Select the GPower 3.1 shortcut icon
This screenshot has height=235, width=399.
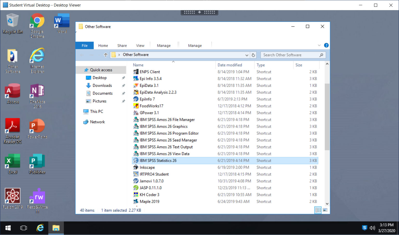click(x=136, y=113)
